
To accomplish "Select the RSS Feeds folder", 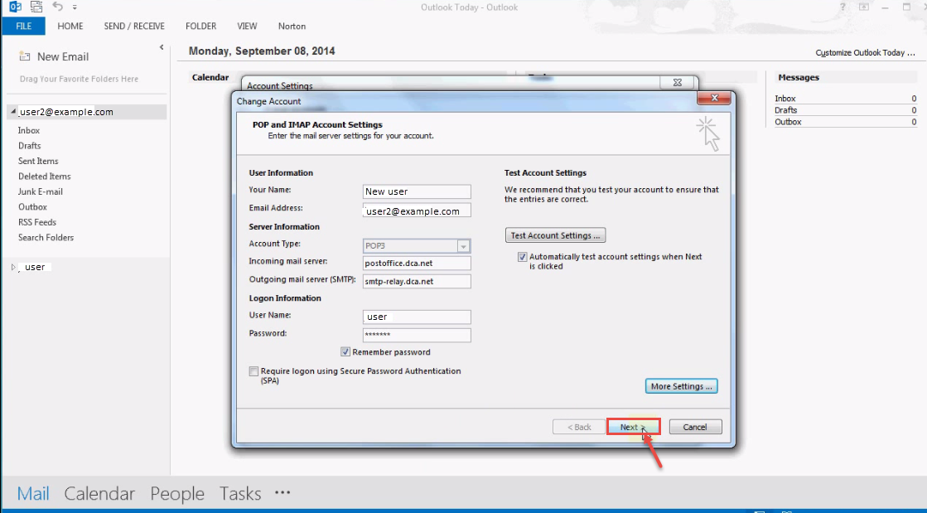I will point(37,222).
